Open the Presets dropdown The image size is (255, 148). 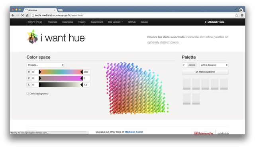click(x=45, y=65)
